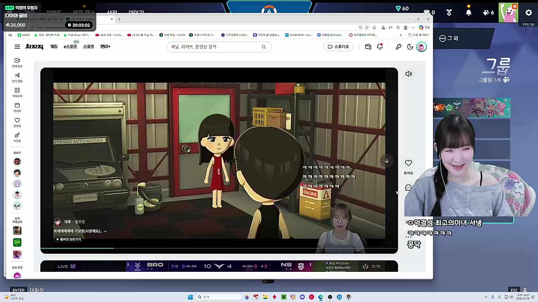
Task: Click the search magnifier icon
Action: (x=264, y=47)
